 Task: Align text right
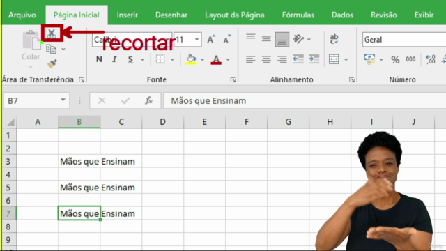[282, 59]
